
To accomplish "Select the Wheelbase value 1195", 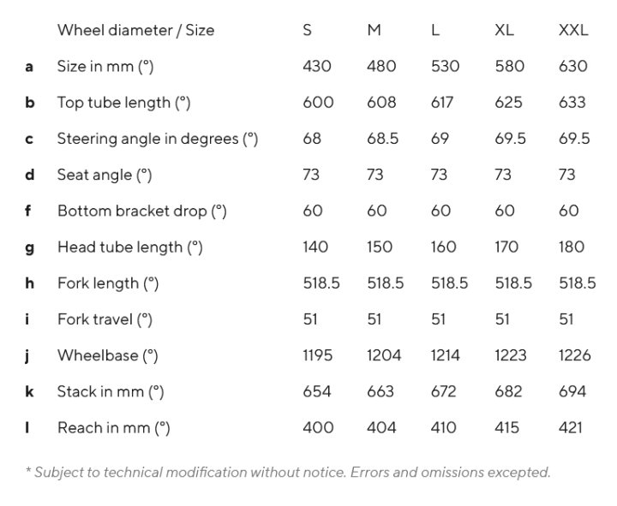I will coord(318,355).
